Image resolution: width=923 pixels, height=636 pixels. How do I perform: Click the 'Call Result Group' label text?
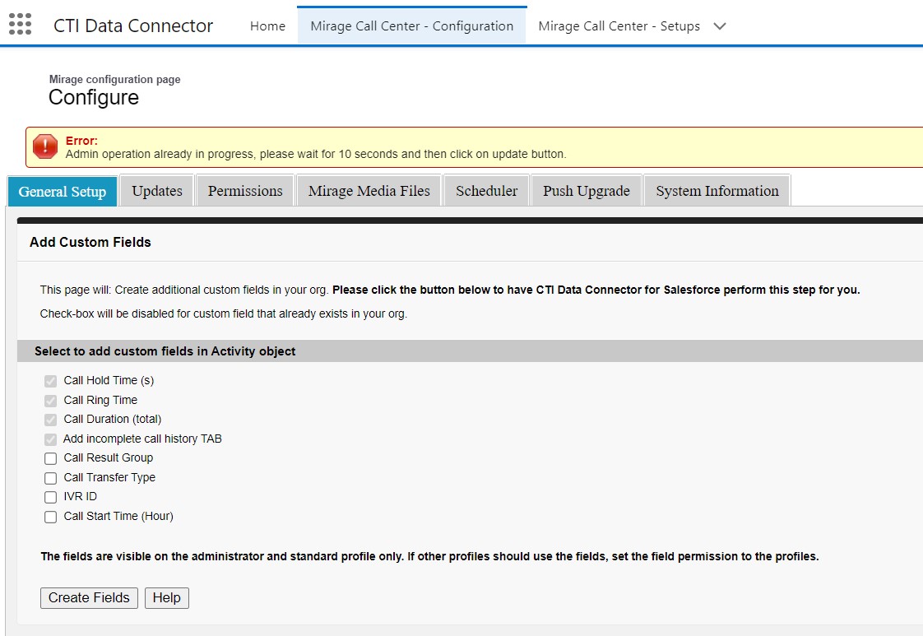coord(109,457)
